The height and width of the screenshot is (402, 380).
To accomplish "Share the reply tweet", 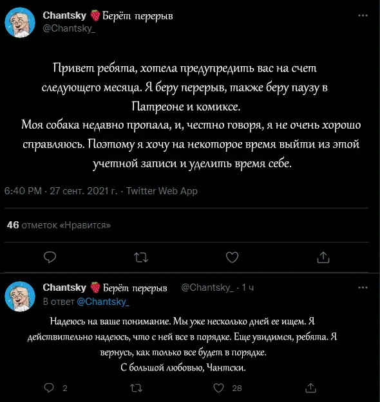I will [x=310, y=388].
